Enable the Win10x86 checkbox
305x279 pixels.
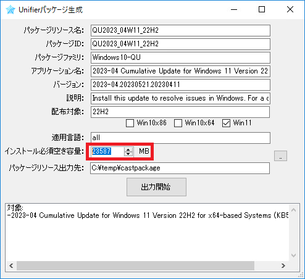click(x=130, y=123)
